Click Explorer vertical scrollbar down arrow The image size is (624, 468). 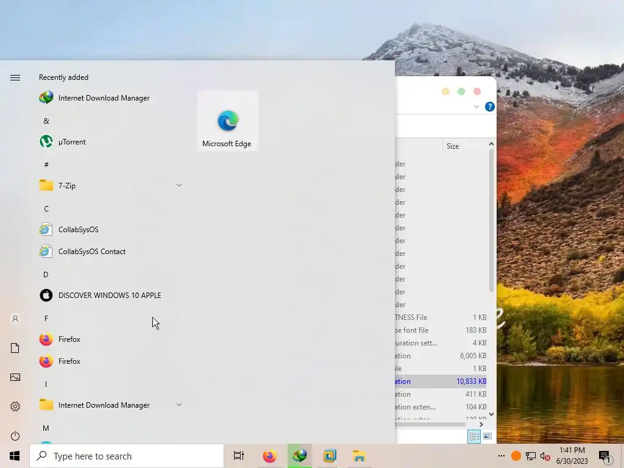click(x=492, y=414)
